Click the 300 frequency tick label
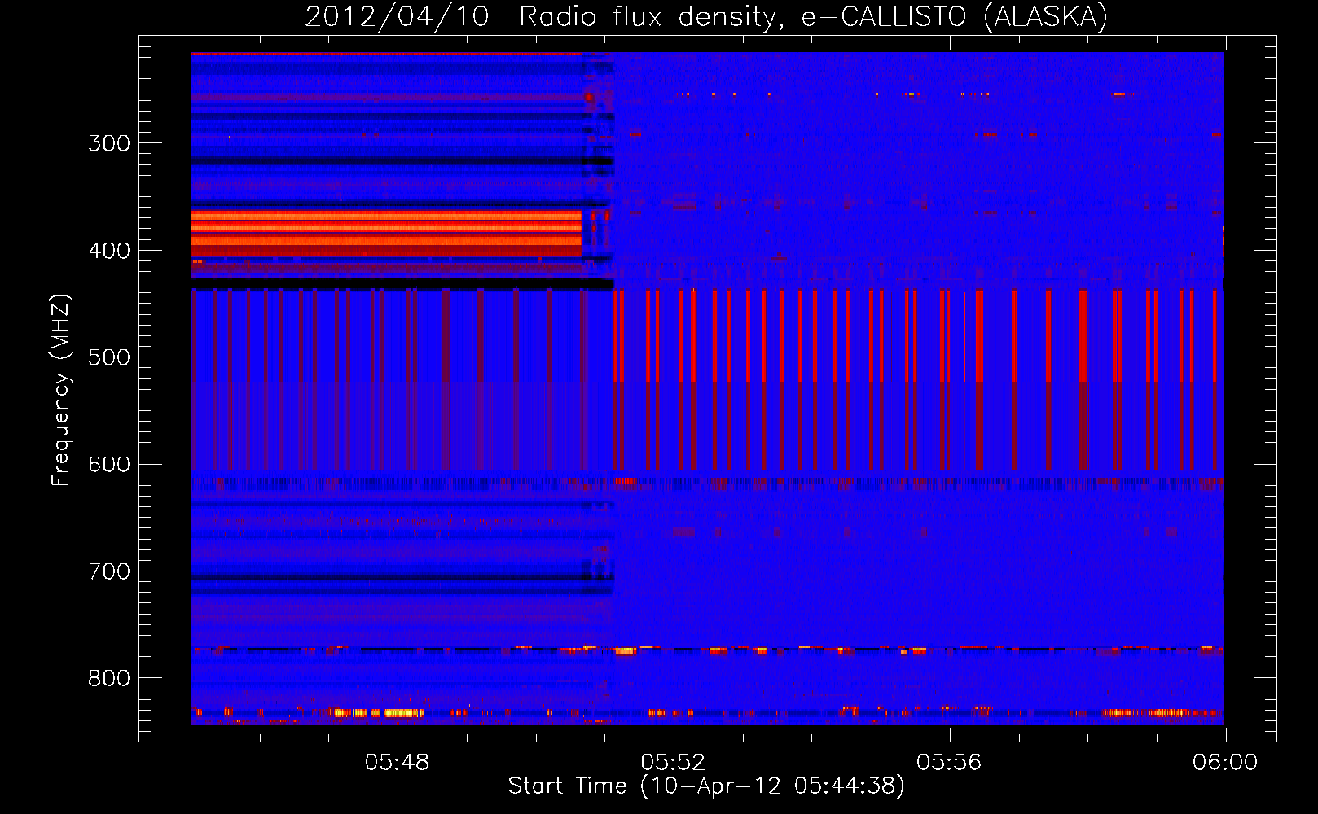This screenshot has width=1318, height=814. 109,143
